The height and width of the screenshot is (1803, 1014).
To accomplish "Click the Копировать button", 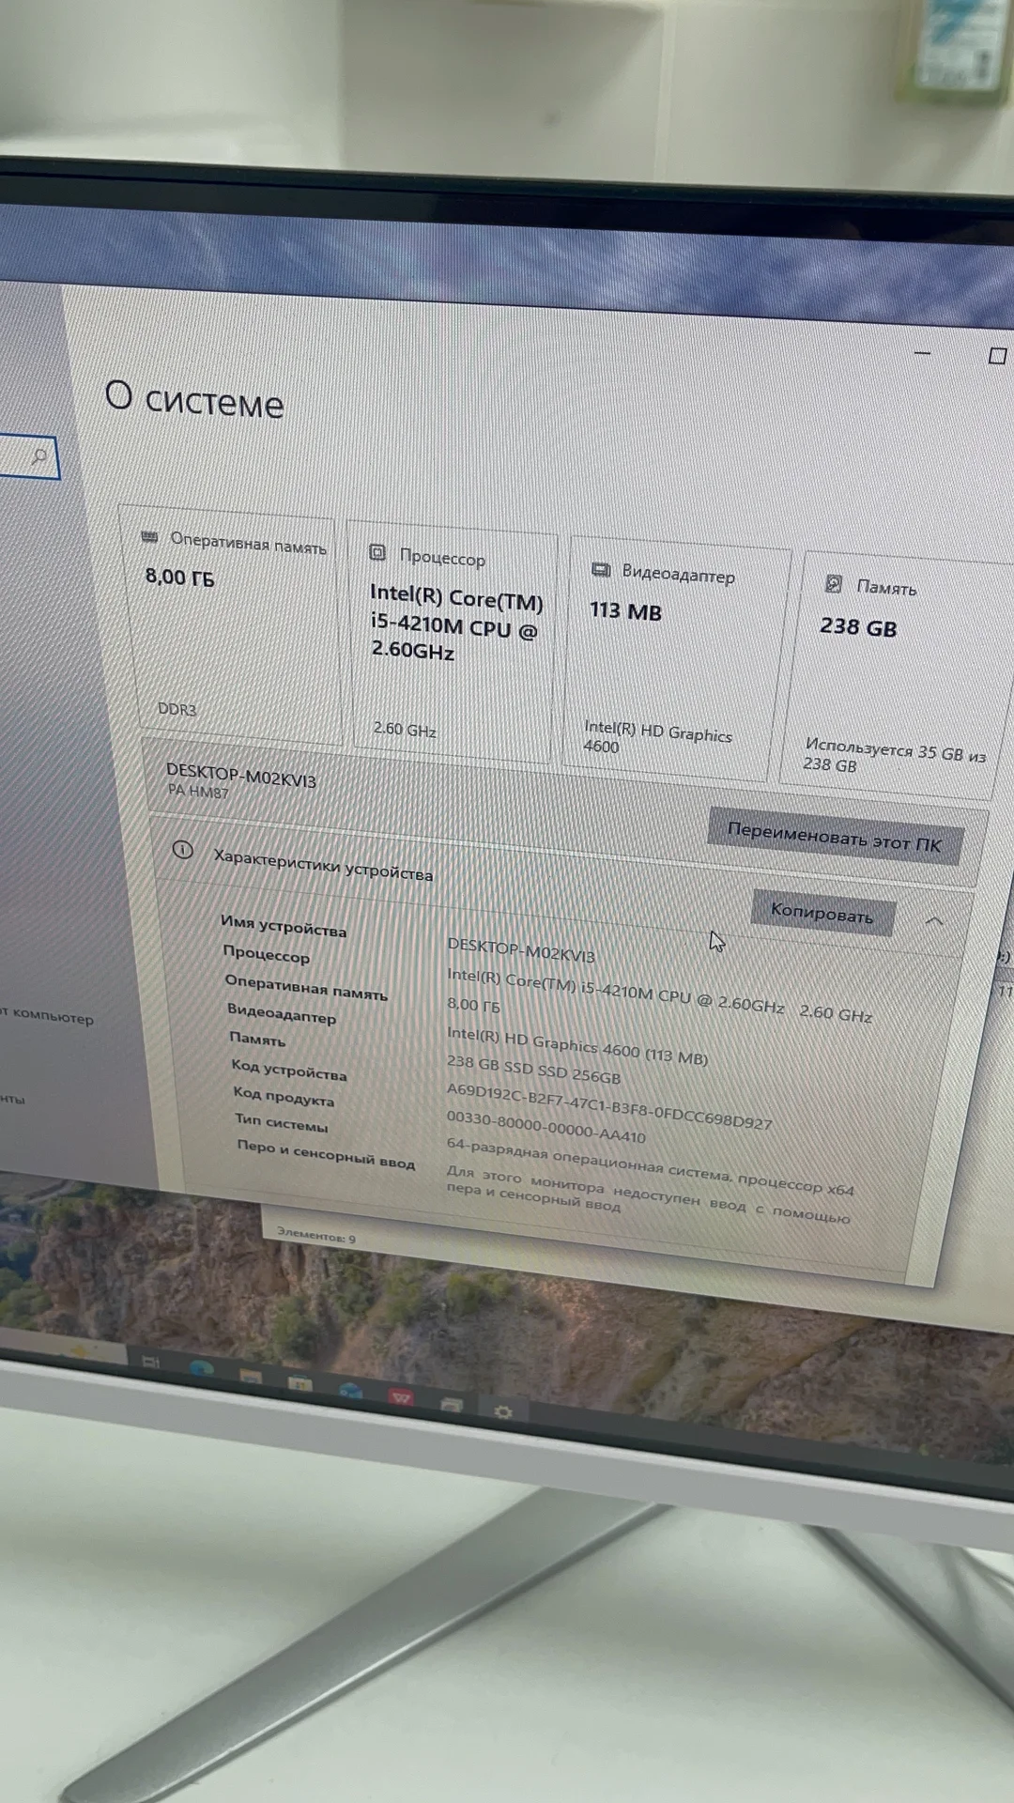I will [822, 913].
